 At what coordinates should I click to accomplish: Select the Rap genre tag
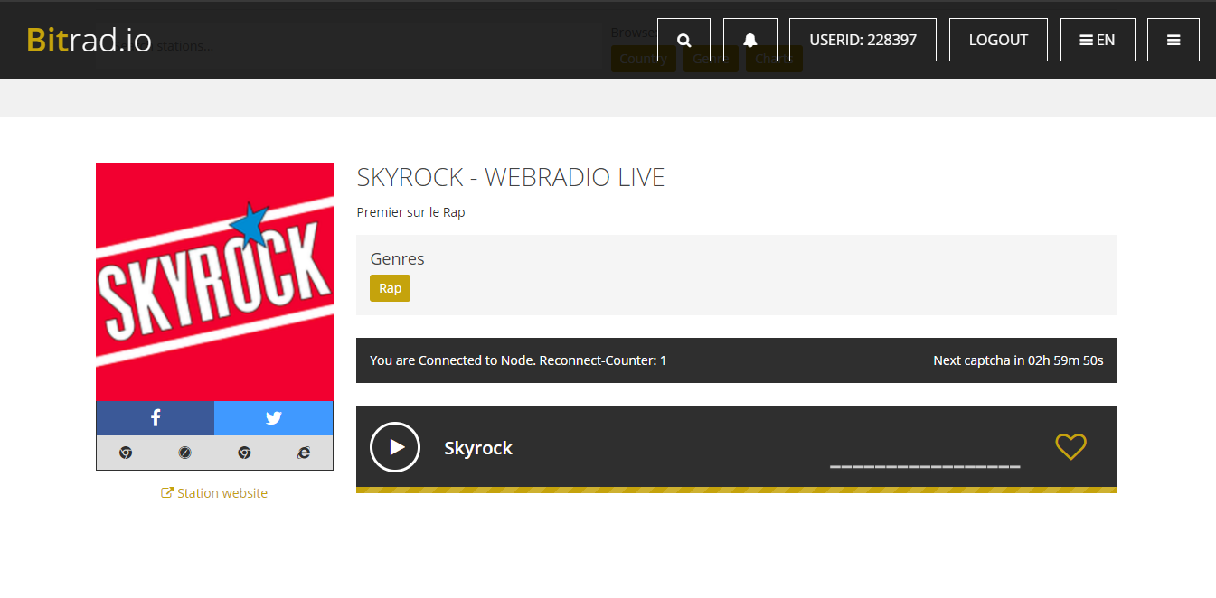tap(390, 288)
